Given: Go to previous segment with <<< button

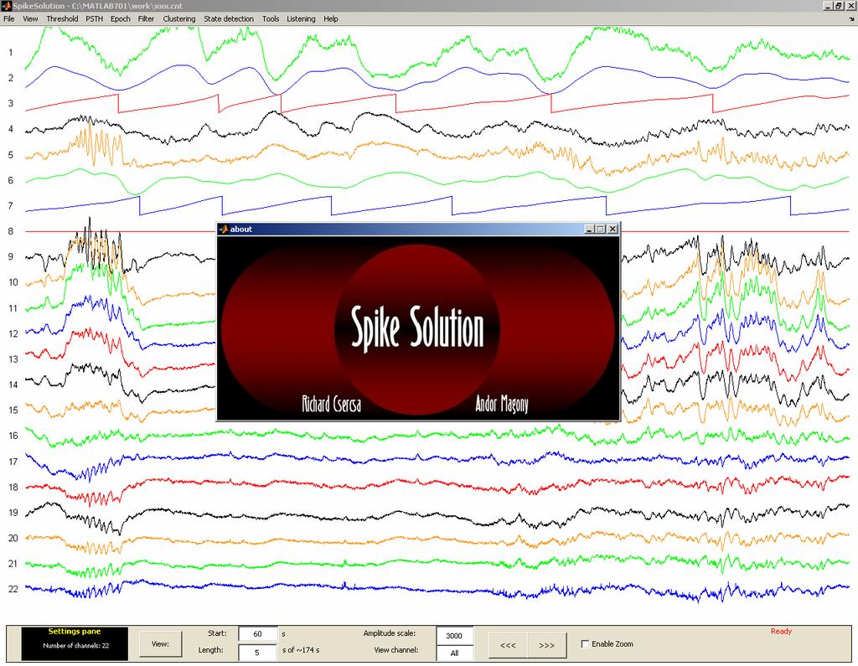Looking at the screenshot, I should 508,645.
